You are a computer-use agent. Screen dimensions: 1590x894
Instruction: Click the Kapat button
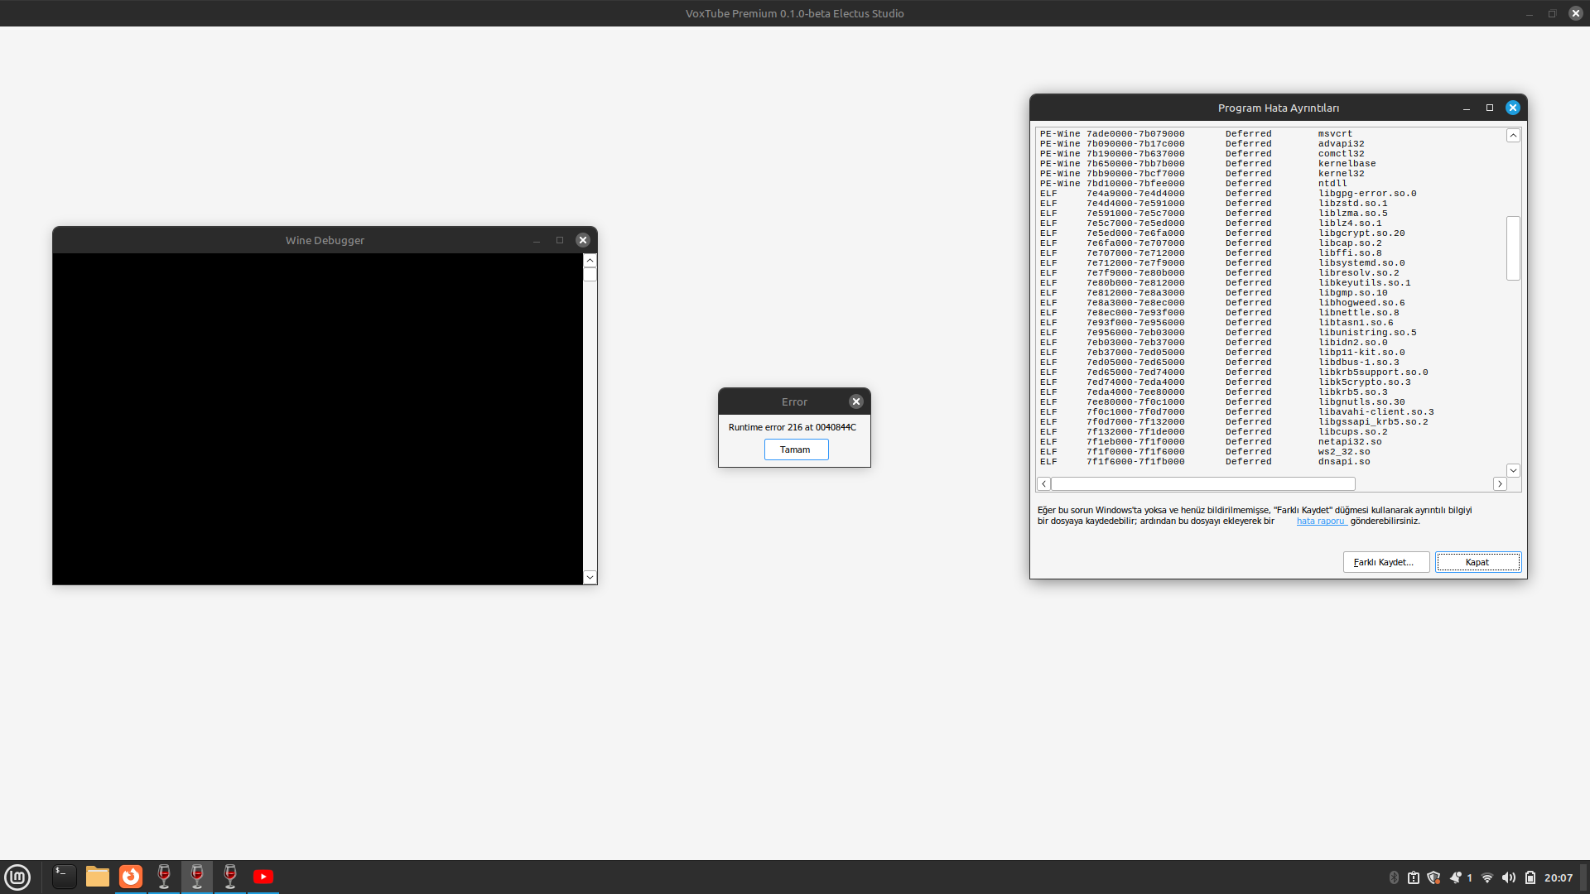pos(1477,562)
